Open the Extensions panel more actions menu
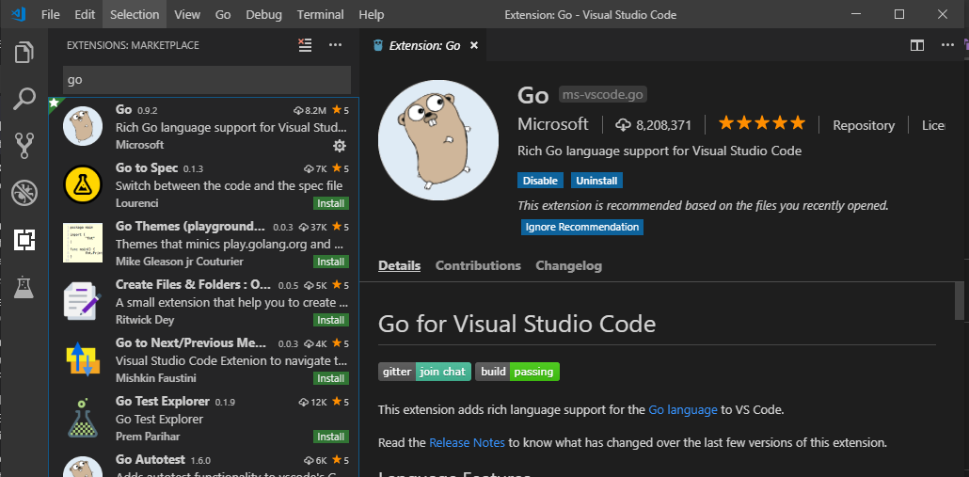The height and width of the screenshot is (477, 969). (x=335, y=45)
